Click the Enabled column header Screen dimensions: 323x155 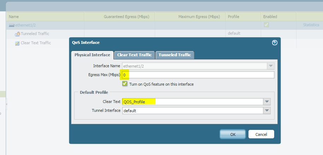point(279,17)
